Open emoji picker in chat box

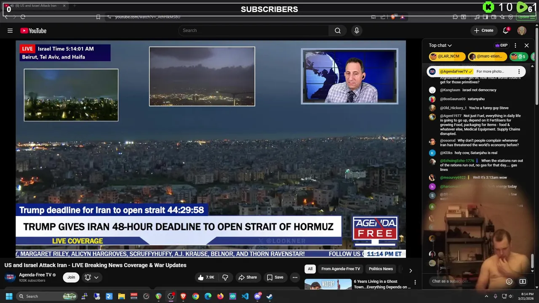coord(509,281)
